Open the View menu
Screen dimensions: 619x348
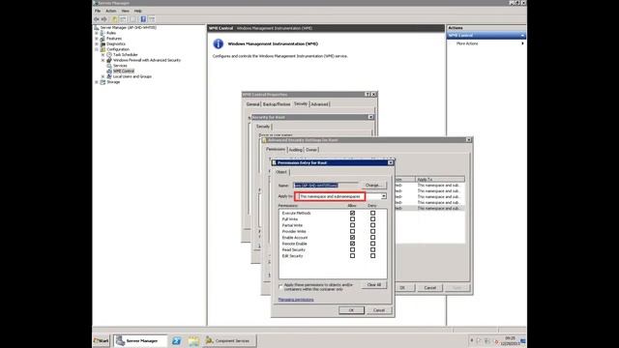pyautogui.click(x=125, y=11)
